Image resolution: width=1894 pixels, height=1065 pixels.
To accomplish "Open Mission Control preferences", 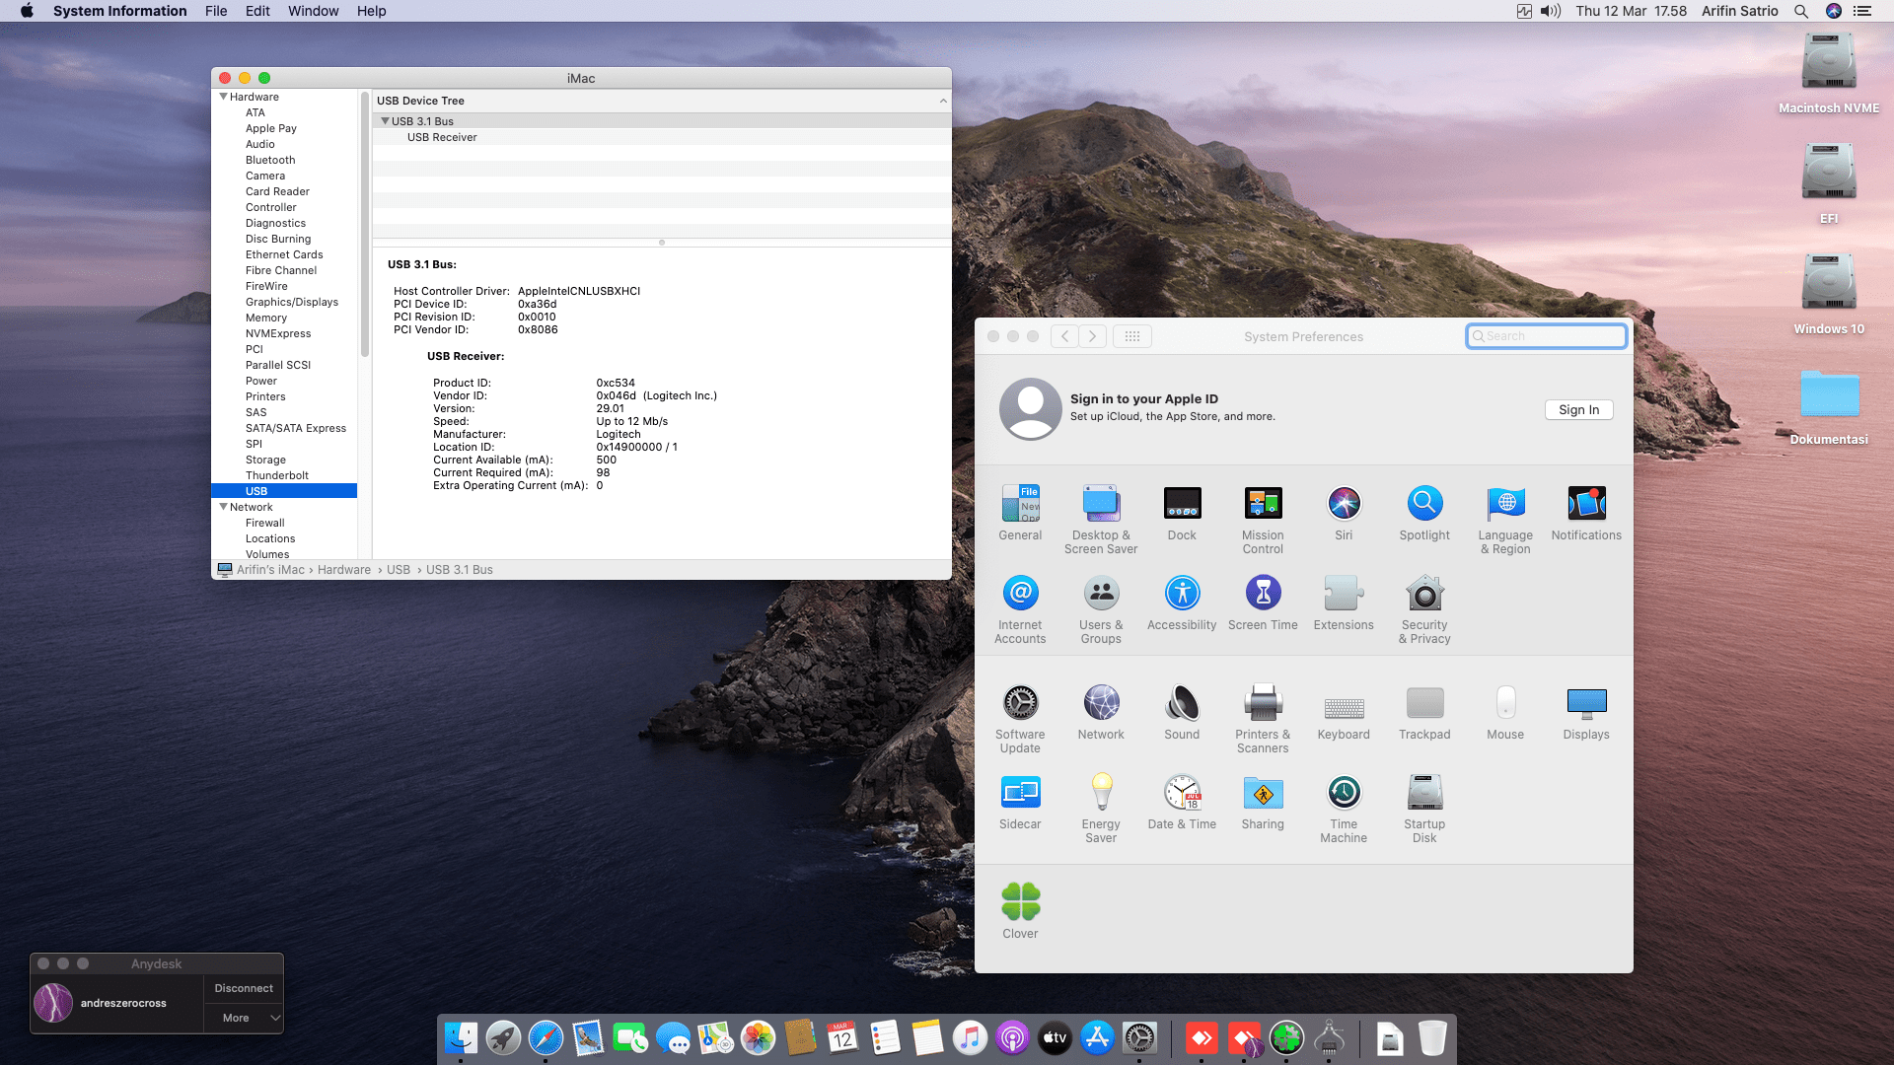I will (1263, 520).
